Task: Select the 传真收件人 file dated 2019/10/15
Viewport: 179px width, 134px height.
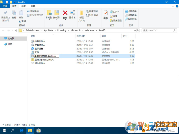Action: (x=83, y=45)
